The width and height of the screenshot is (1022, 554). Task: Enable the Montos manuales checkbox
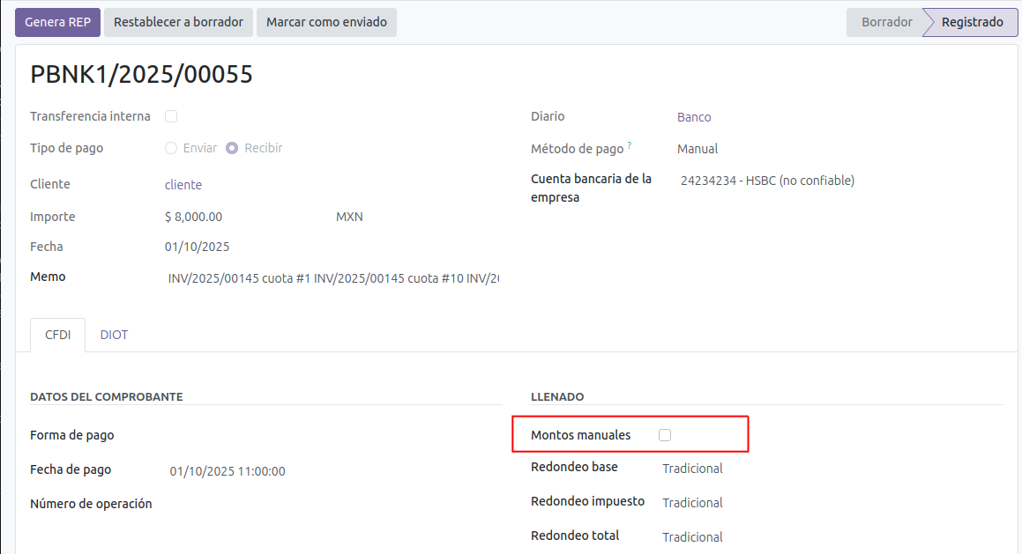[665, 435]
